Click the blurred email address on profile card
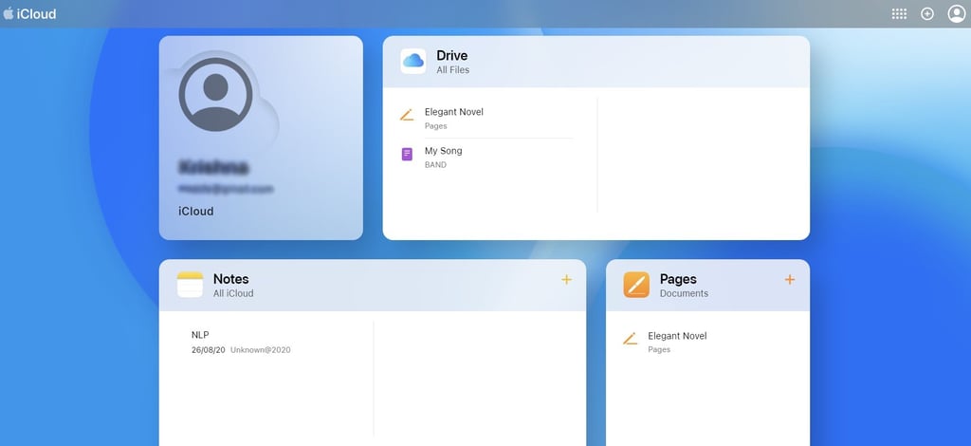The height and width of the screenshot is (446, 971). 226,188
